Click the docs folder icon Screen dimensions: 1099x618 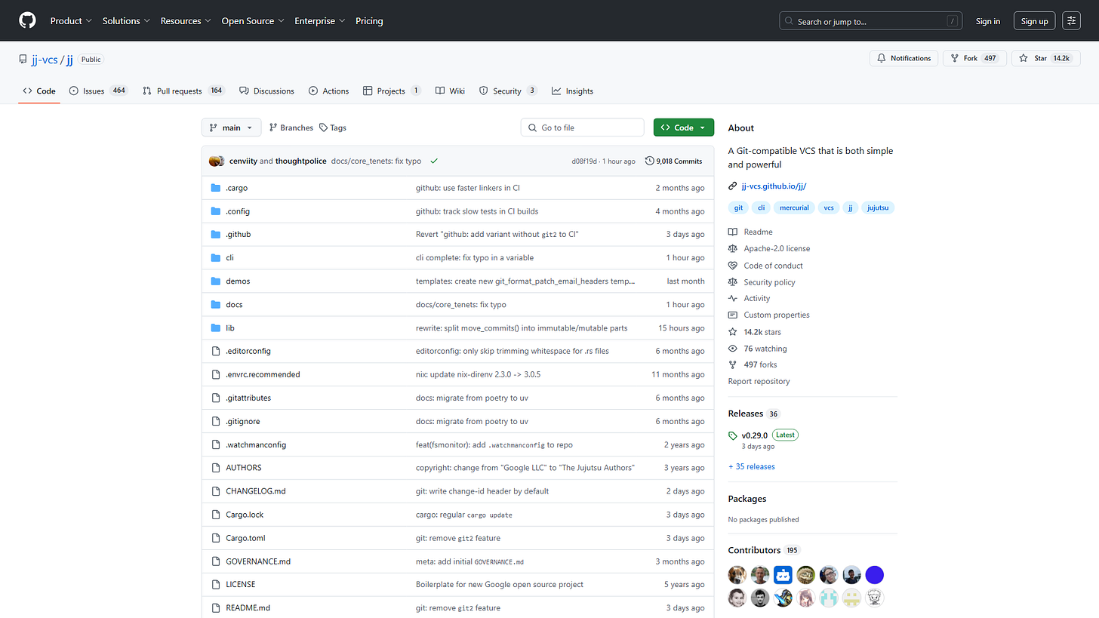(216, 305)
